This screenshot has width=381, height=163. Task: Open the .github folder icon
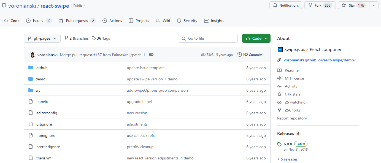[30, 67]
